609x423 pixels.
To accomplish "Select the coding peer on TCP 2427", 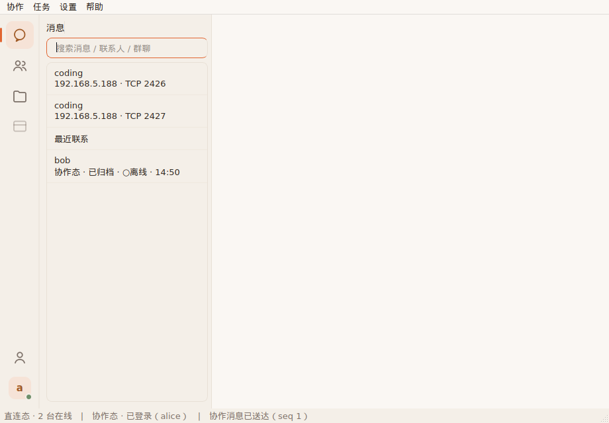I will pyautogui.click(x=127, y=111).
